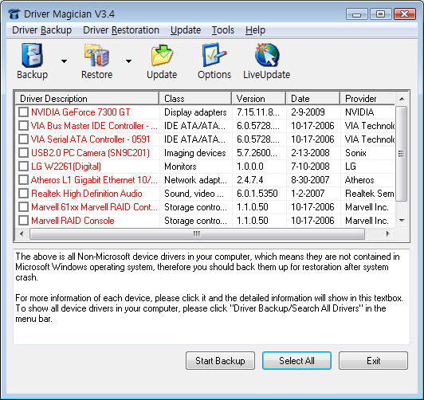Check the NVIDIA GeForce 7300 GT driver
Screen dimensions: 424x400
click(x=24, y=112)
